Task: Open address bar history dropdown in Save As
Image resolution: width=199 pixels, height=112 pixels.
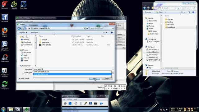Action: [x=84, y=28]
